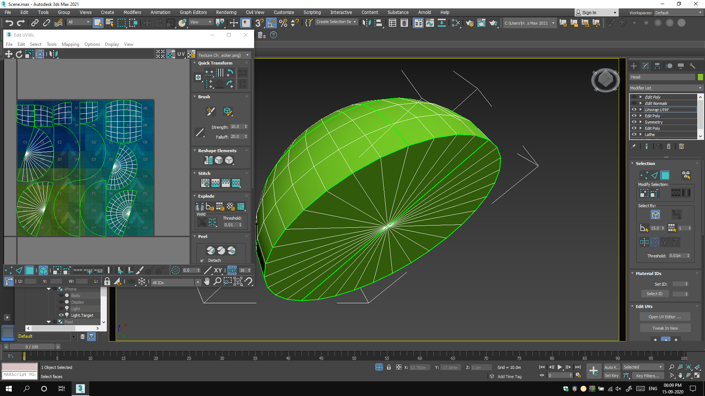Open the Texture Checker map dropdown
This screenshot has width=705, height=396.
(224, 55)
